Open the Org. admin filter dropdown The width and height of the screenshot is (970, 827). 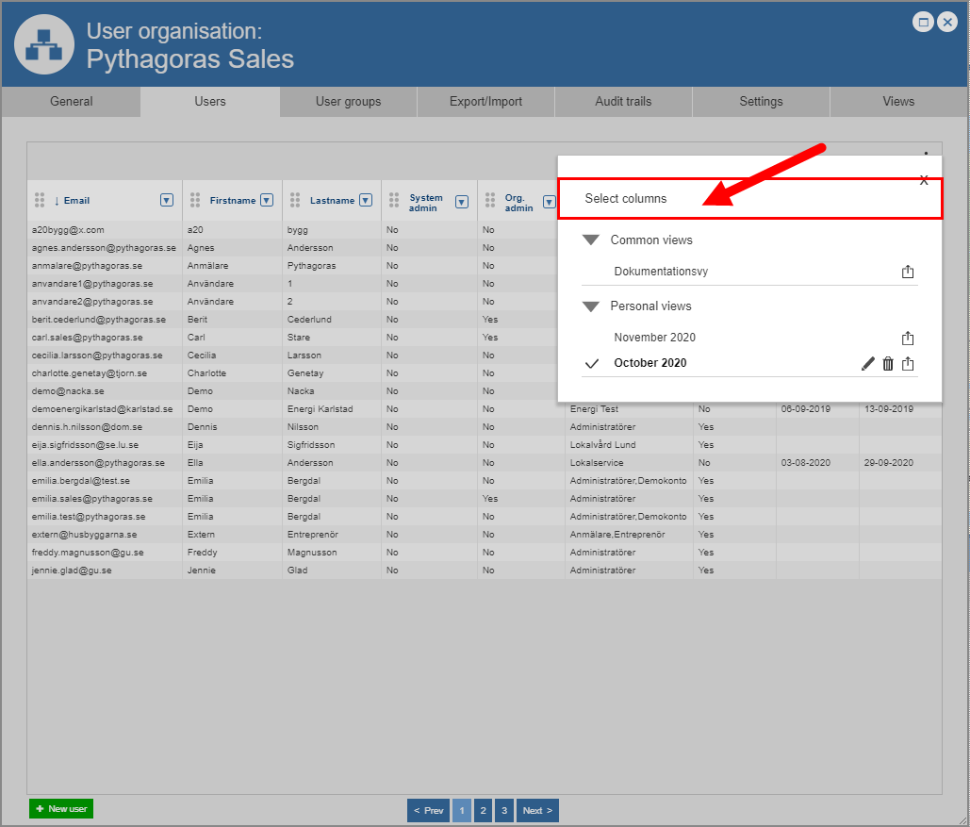pos(549,202)
